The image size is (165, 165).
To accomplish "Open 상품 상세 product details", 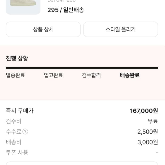I will pyautogui.click(x=43, y=29).
